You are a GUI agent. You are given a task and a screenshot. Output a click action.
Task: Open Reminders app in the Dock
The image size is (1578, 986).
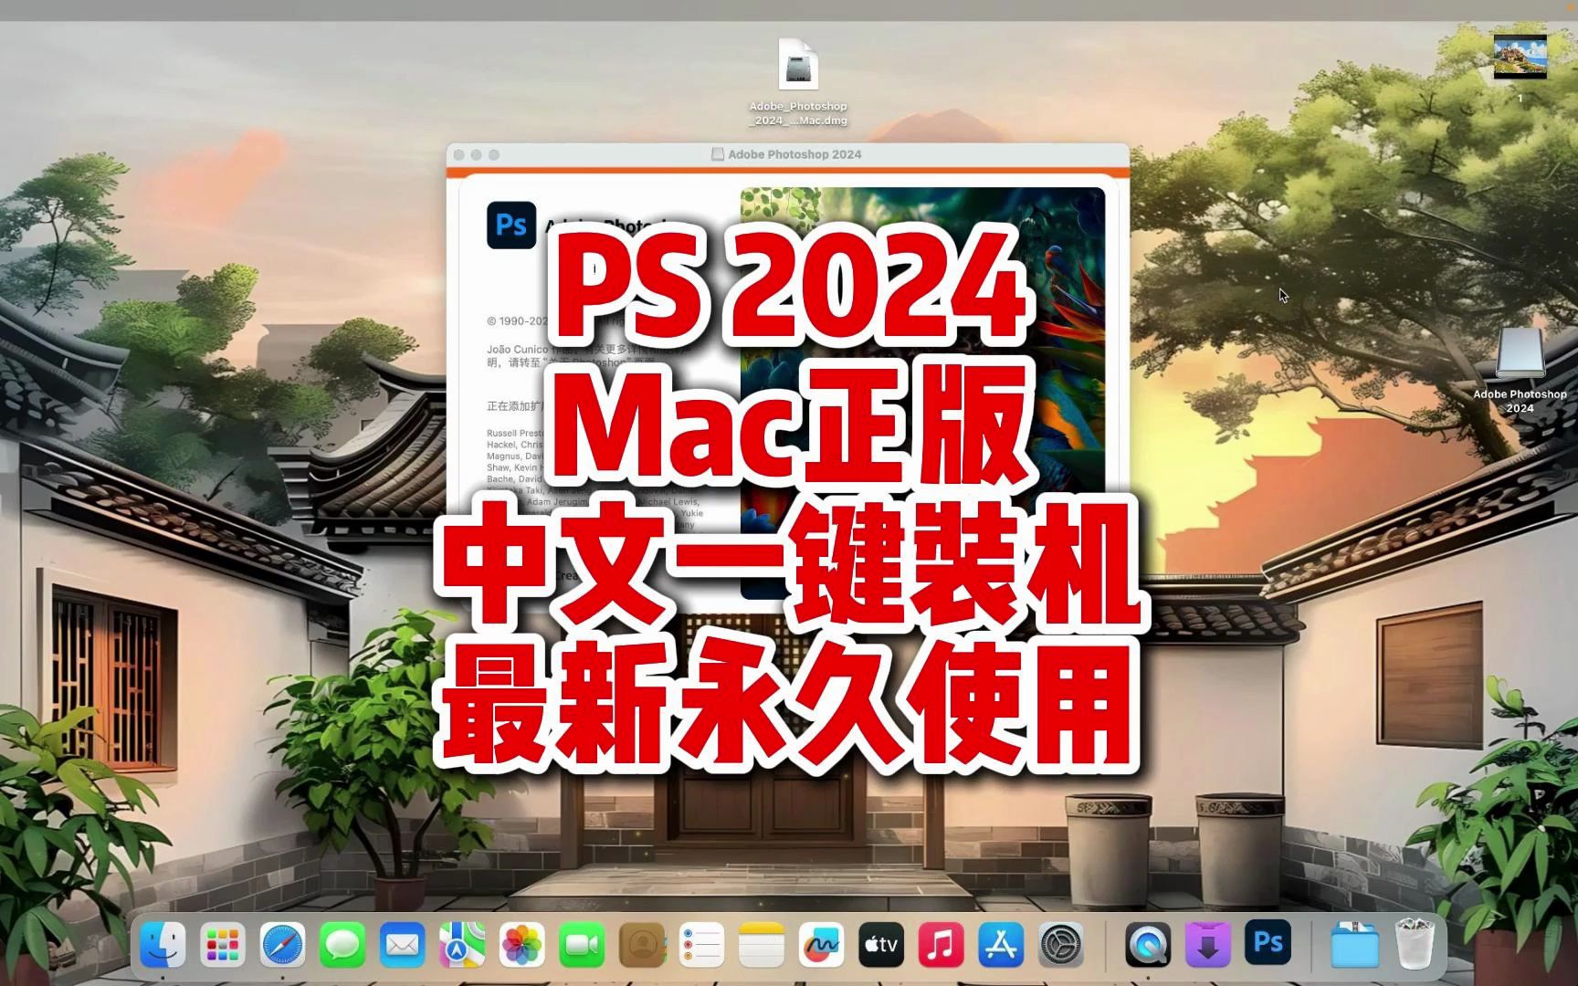pyautogui.click(x=701, y=945)
